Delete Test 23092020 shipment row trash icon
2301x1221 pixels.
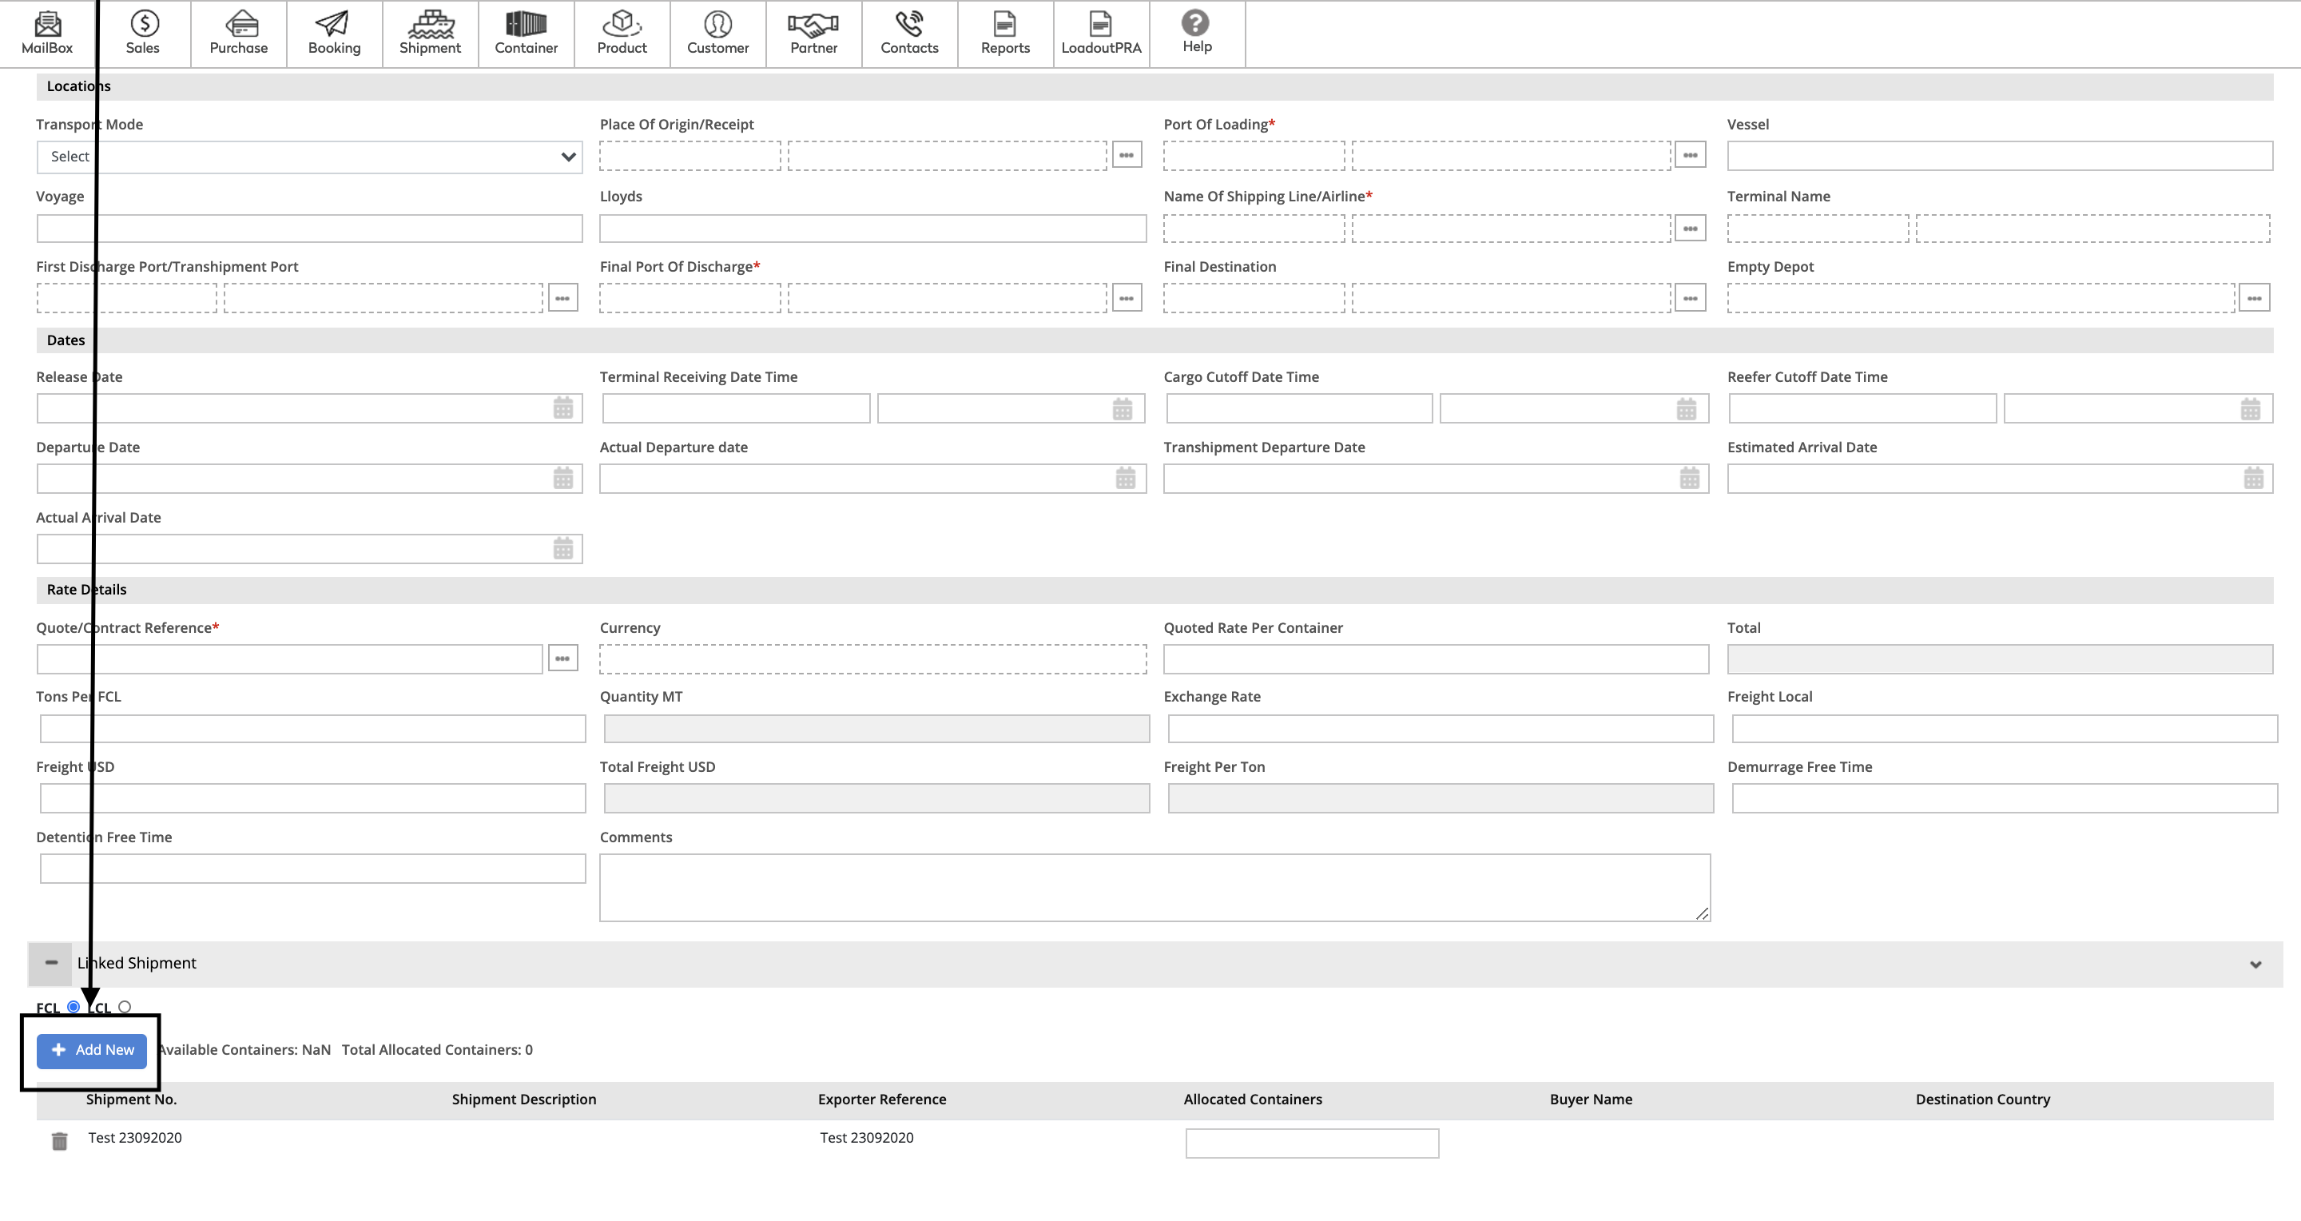click(60, 1140)
